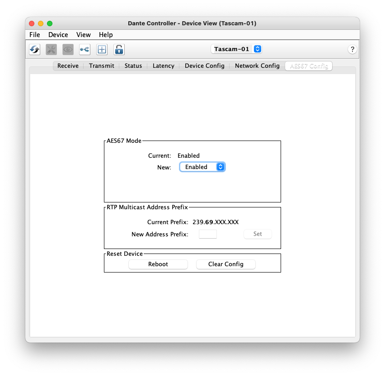Click the Device Lock padlock icon
The image size is (385, 376).
click(119, 49)
